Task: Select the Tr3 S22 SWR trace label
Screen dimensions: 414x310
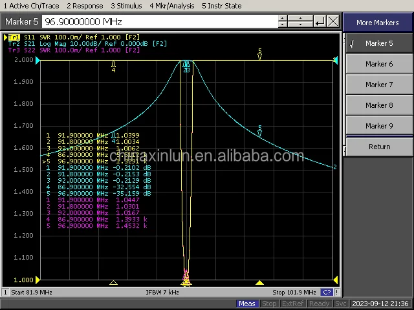Action: click(71, 50)
